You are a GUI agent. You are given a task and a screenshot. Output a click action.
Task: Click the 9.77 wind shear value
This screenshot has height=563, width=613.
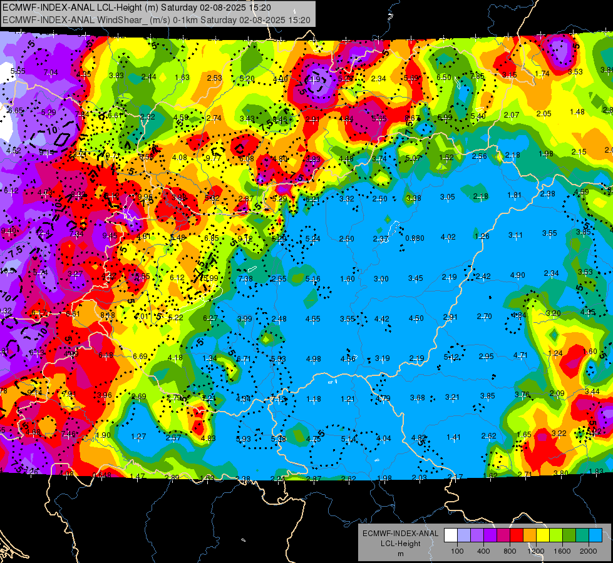coord(213,158)
